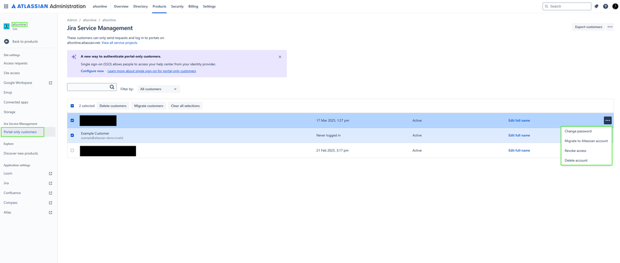Screen dimensions: 620x263
Task: Focus the top-right Search field
Action: coord(567,6)
